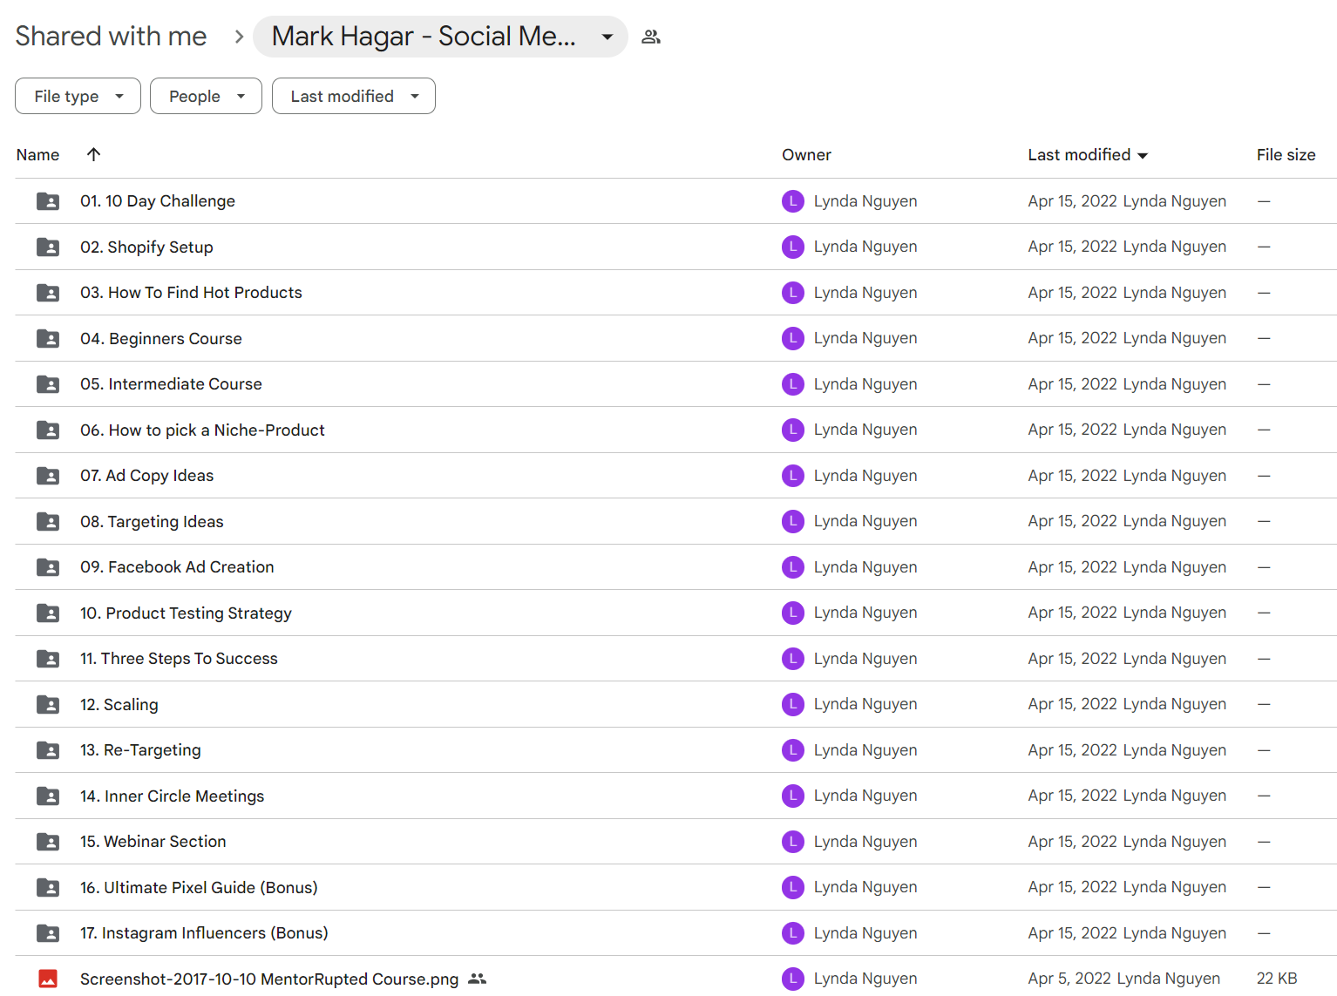1337x996 pixels.
Task: Click folder icon for 08. Targeting Ideas
Action: [x=48, y=521]
